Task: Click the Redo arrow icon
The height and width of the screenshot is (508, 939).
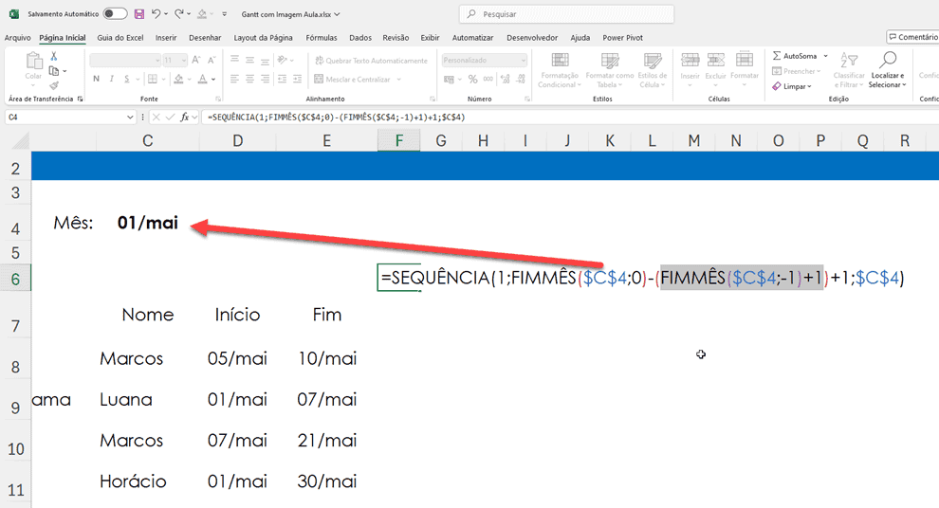Action: [x=178, y=14]
